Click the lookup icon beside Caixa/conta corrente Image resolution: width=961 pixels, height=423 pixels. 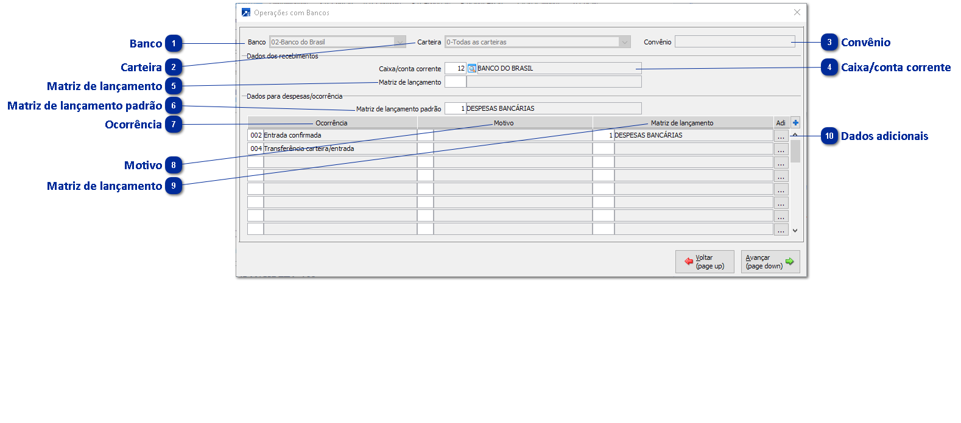(x=471, y=68)
